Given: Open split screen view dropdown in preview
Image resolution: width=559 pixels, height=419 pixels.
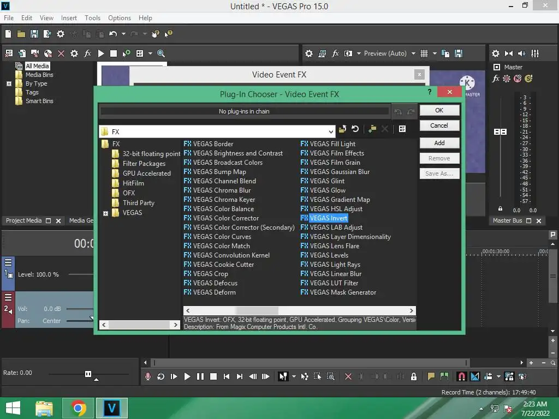Looking at the screenshot, I should coord(359,53).
